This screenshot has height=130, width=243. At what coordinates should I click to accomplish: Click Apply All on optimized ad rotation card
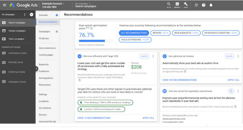[233, 80]
